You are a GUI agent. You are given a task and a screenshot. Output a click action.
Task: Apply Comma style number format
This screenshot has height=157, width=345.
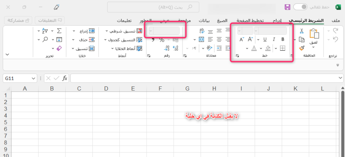[153, 40]
